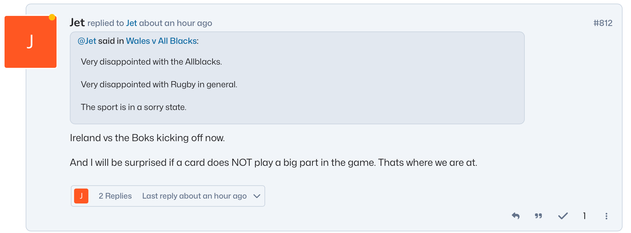Select the quote post icon
631x233 pixels.
pyautogui.click(x=538, y=216)
